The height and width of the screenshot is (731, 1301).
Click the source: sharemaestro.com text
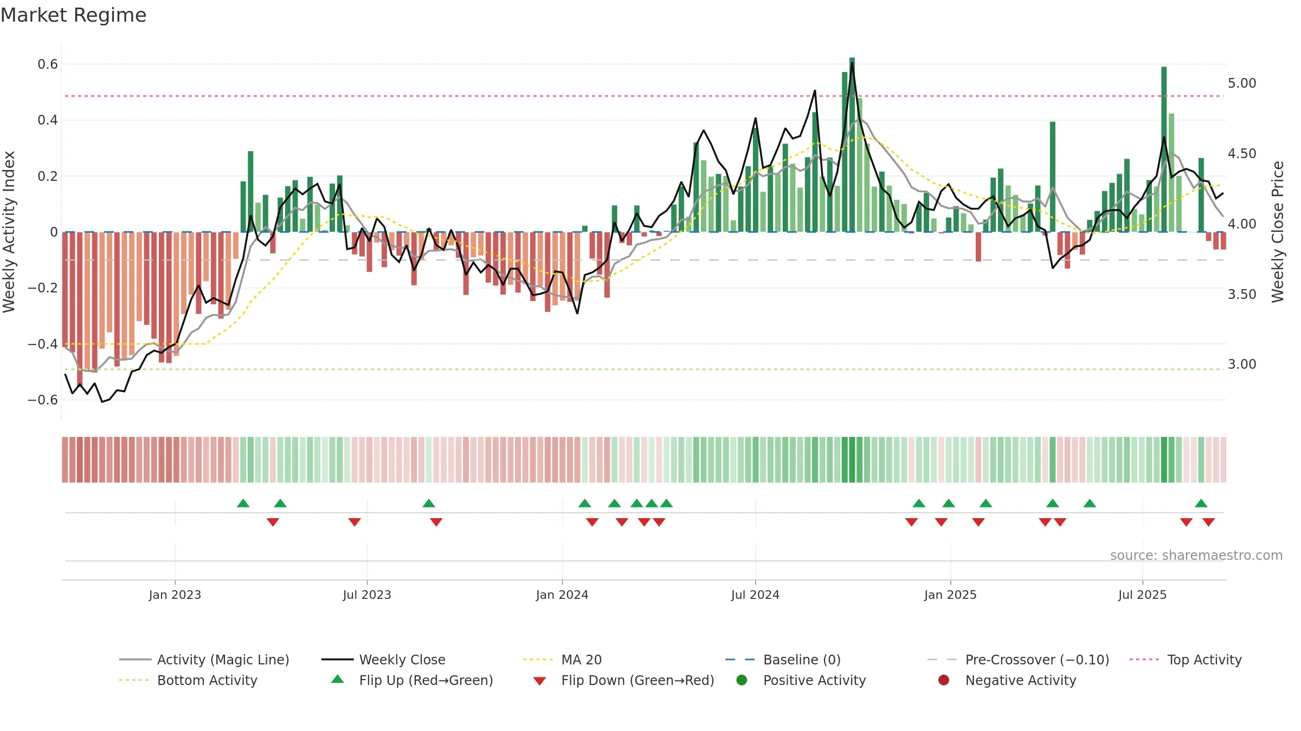(x=1196, y=555)
